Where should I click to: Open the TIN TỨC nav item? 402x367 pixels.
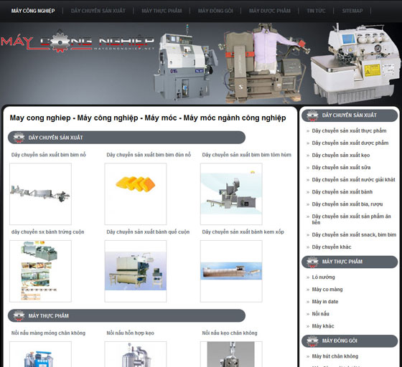(x=316, y=11)
